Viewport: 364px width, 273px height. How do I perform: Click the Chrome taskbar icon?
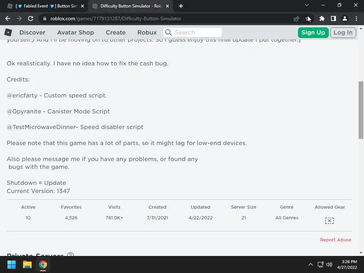[x=43, y=264]
